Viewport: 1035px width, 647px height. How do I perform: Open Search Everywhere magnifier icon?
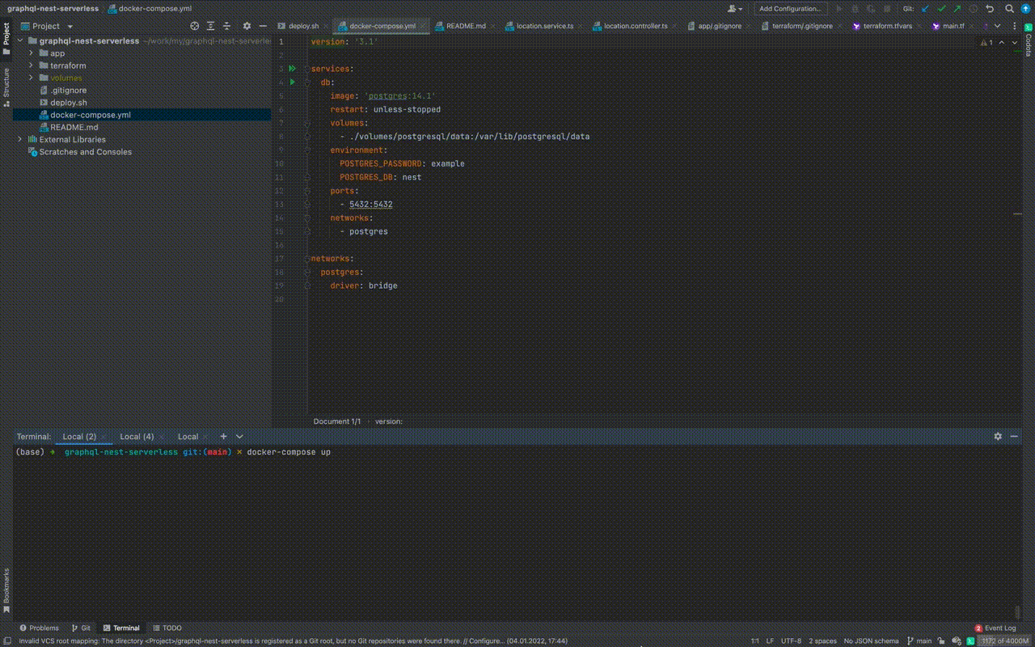[x=1010, y=9]
